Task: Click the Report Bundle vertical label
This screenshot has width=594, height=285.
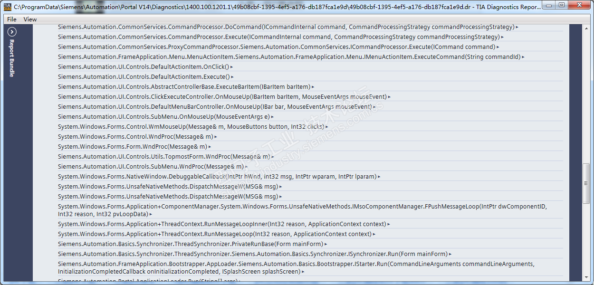Action: coord(12,58)
